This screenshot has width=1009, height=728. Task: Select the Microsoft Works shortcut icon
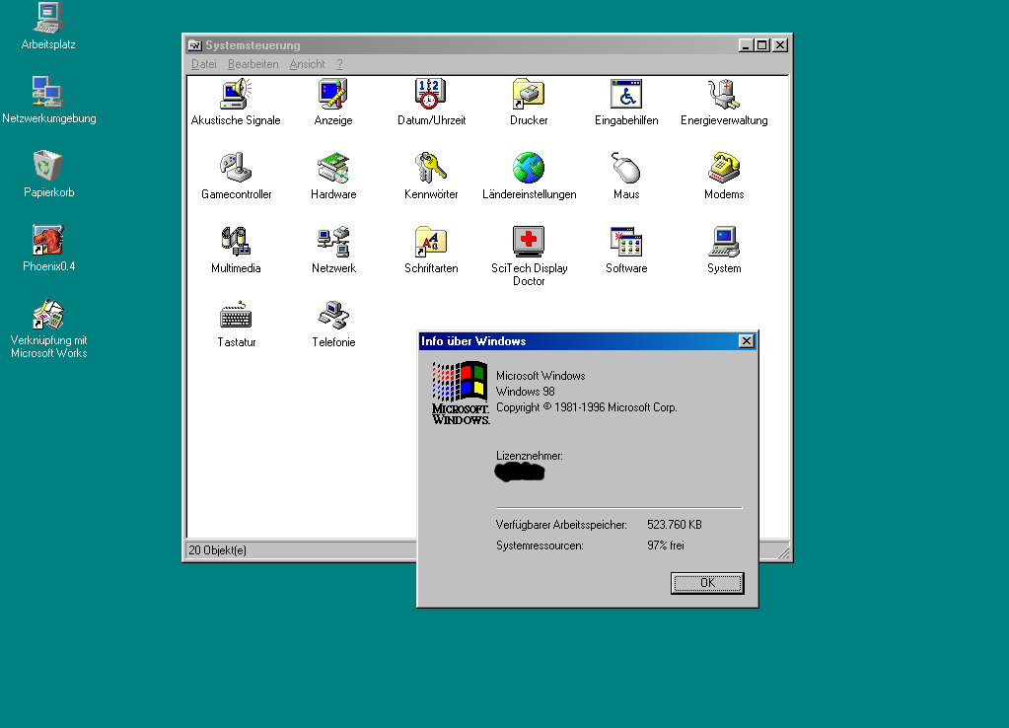(x=48, y=314)
